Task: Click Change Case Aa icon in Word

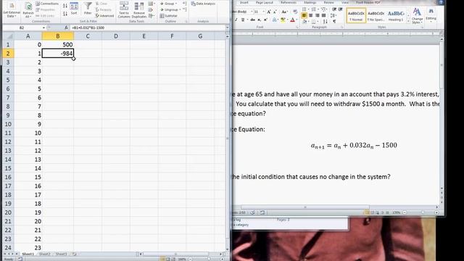Action: coord(284,12)
